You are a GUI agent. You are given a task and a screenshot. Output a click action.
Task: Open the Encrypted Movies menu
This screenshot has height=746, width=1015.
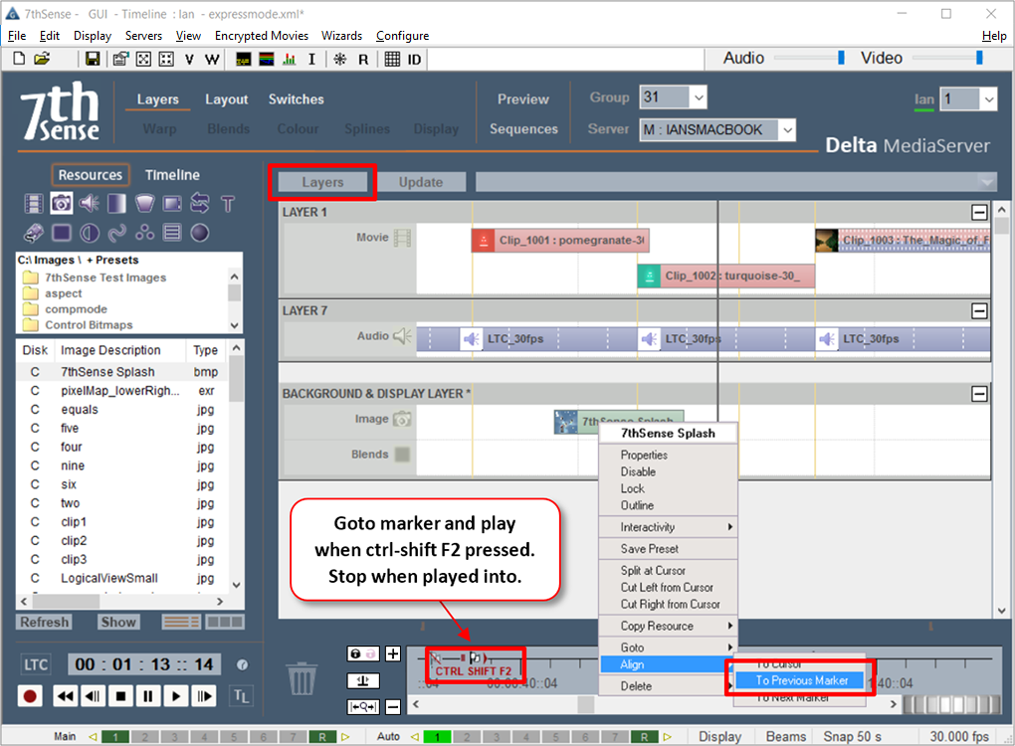262,36
